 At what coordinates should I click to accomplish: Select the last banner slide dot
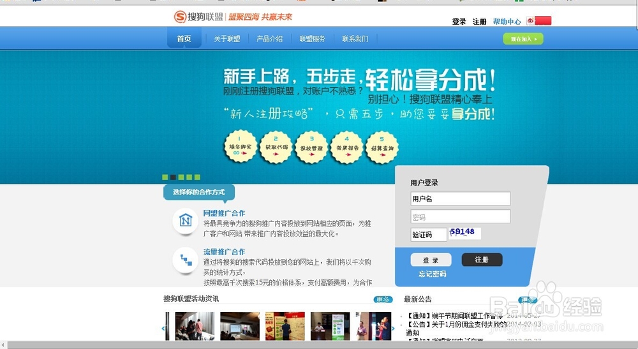pos(197,177)
